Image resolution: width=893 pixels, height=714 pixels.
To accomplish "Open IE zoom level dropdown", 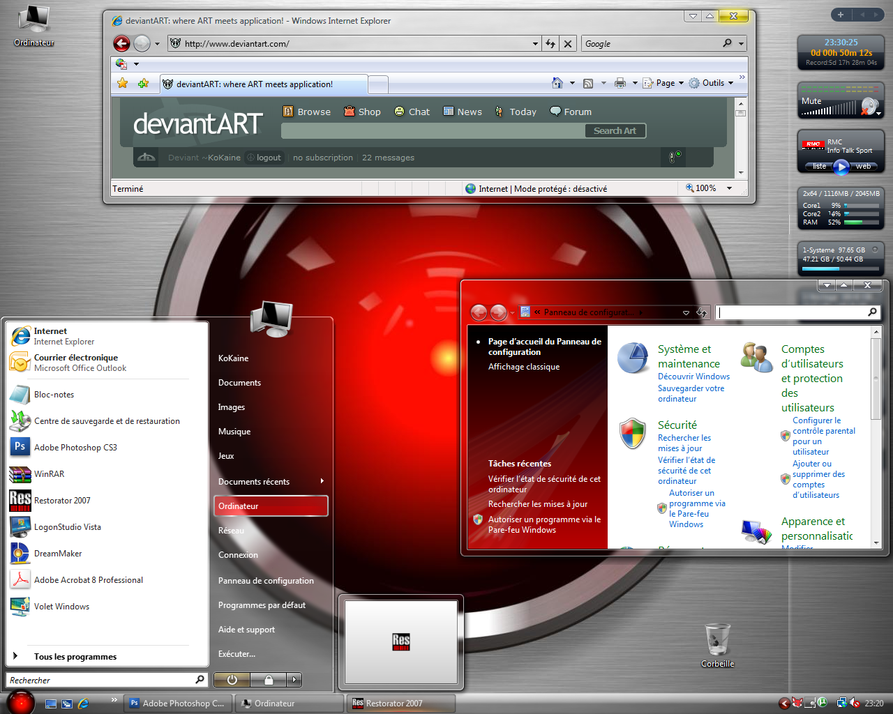I will (x=729, y=188).
